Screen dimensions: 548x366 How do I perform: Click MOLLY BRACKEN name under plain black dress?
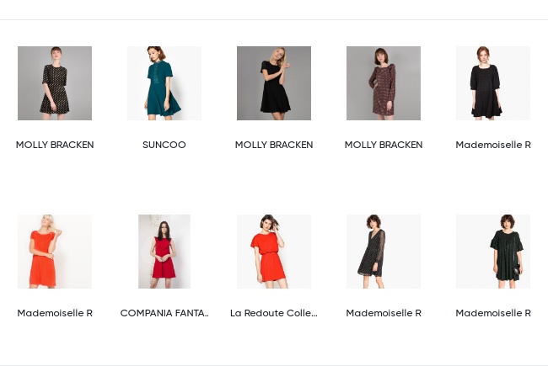pyautogui.click(x=274, y=145)
